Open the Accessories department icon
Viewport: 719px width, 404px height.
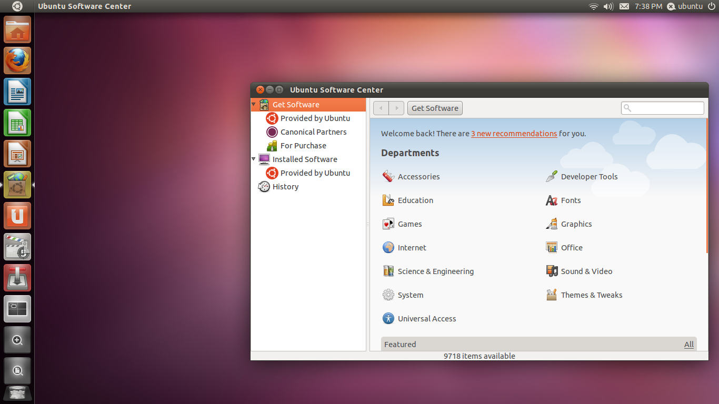(388, 177)
